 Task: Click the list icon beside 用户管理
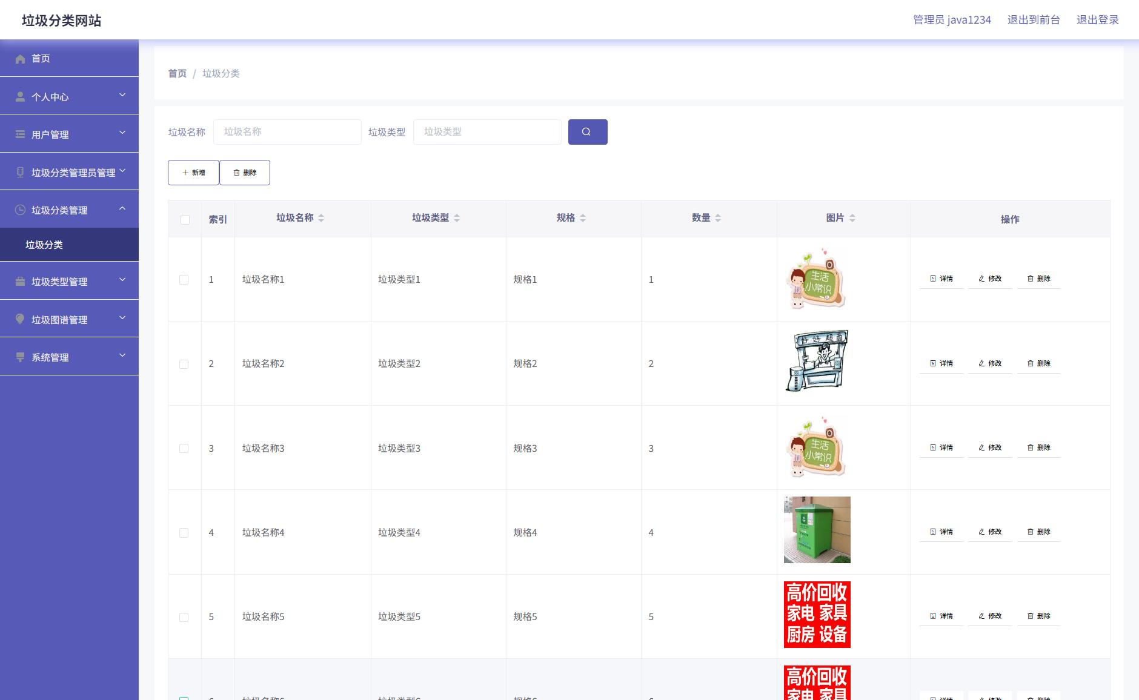point(20,134)
